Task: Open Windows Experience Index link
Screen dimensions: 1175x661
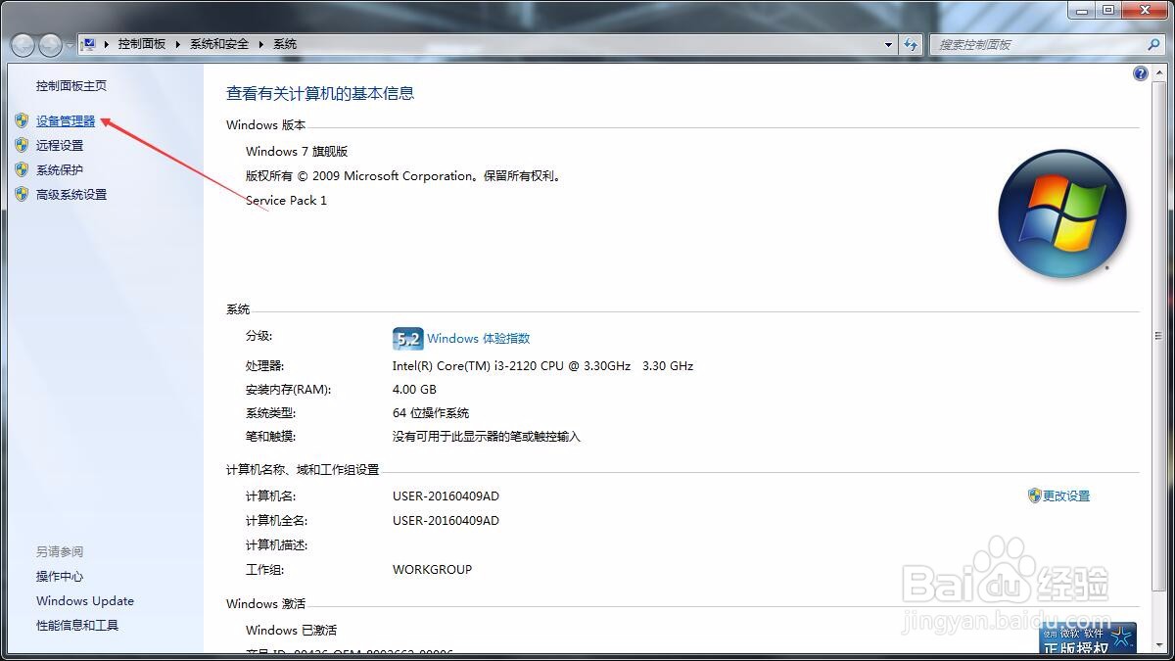Action: click(x=478, y=339)
